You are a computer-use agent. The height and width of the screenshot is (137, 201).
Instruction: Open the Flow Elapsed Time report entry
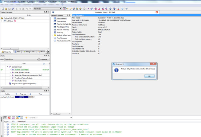[x=63, y=27]
